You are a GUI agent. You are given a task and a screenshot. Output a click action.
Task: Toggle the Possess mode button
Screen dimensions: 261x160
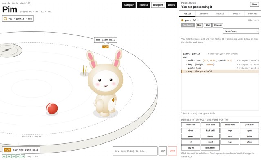click(x=143, y=5)
